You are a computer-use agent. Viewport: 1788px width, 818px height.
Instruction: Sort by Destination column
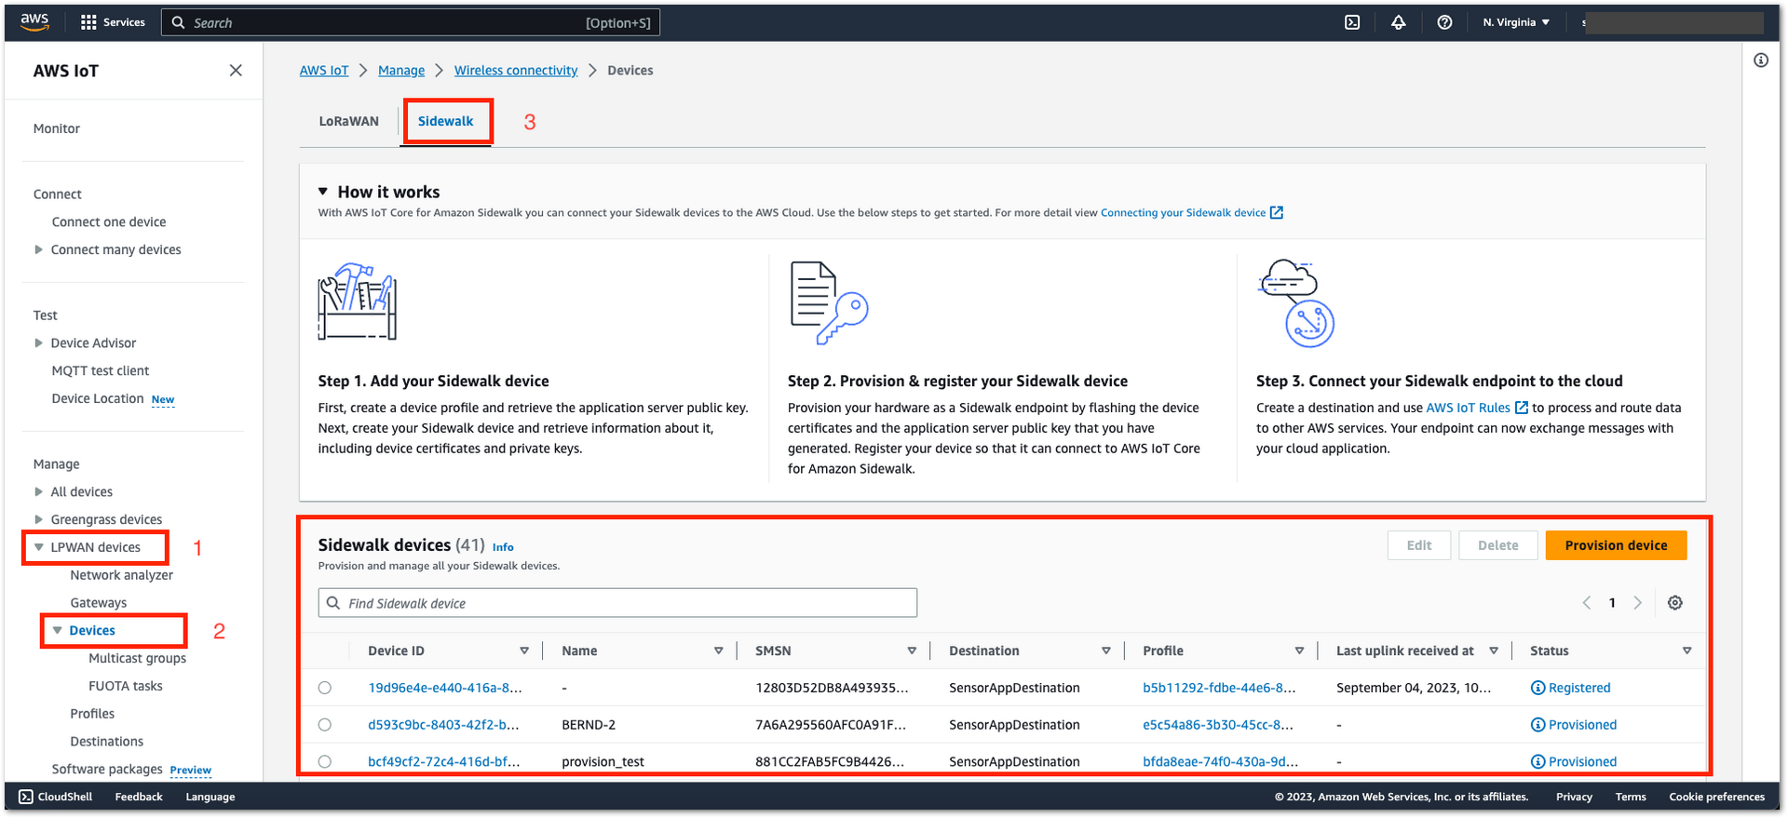point(1105,650)
